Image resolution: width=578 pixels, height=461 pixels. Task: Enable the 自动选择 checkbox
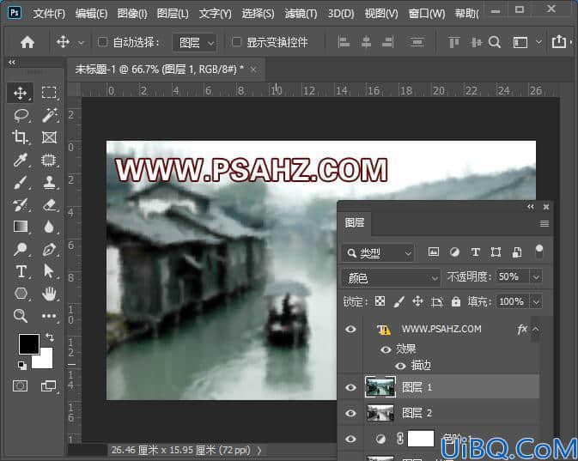point(102,42)
